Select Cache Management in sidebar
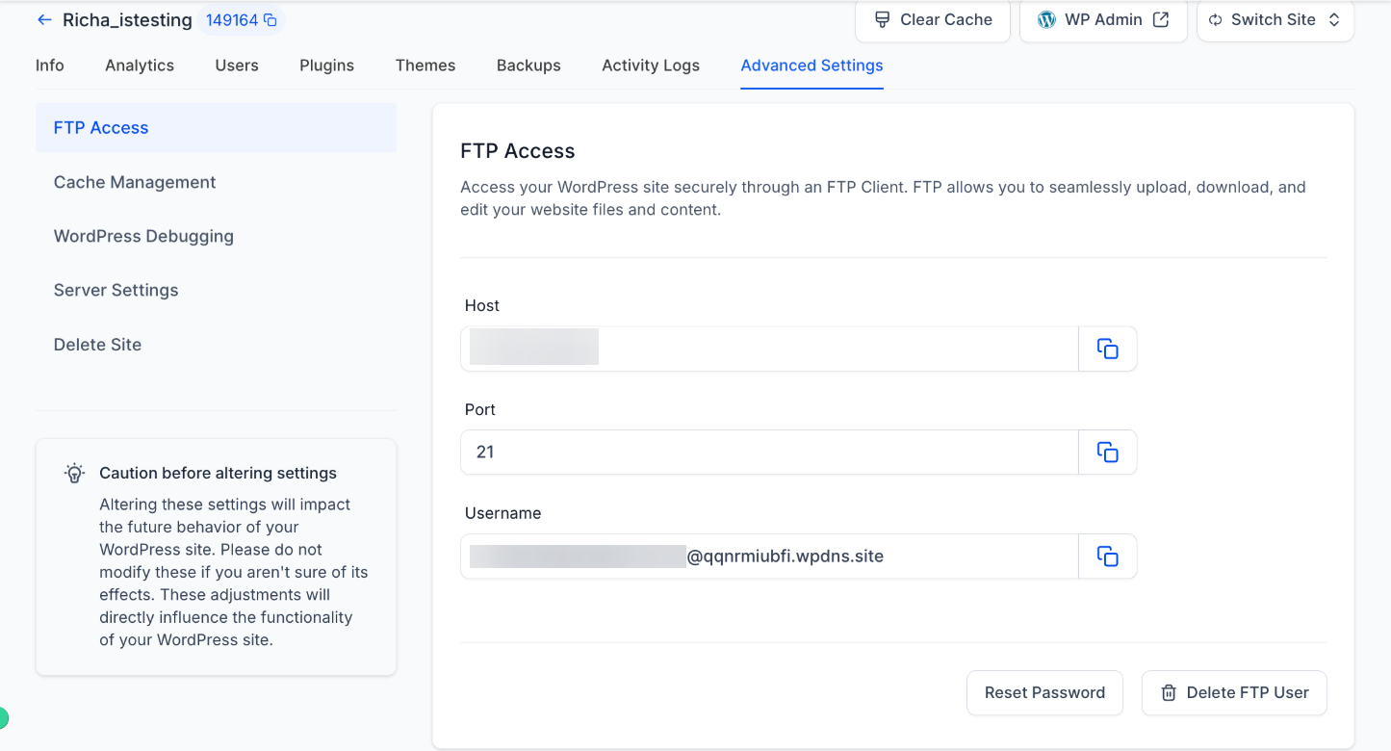Image resolution: width=1391 pixels, height=751 pixels. 135,182
